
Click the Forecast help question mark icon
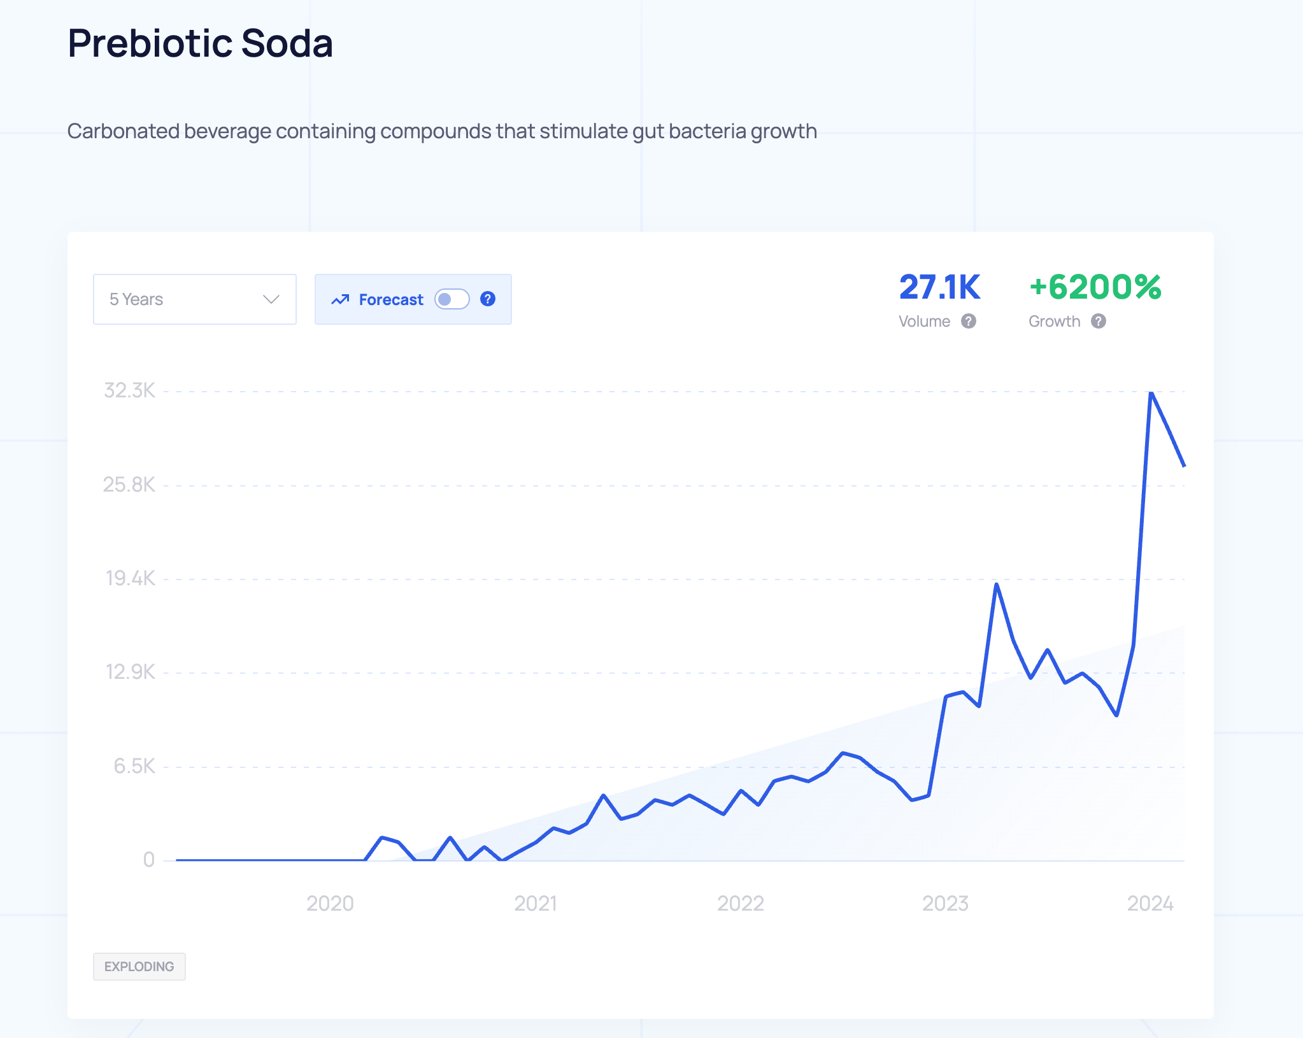point(488,299)
